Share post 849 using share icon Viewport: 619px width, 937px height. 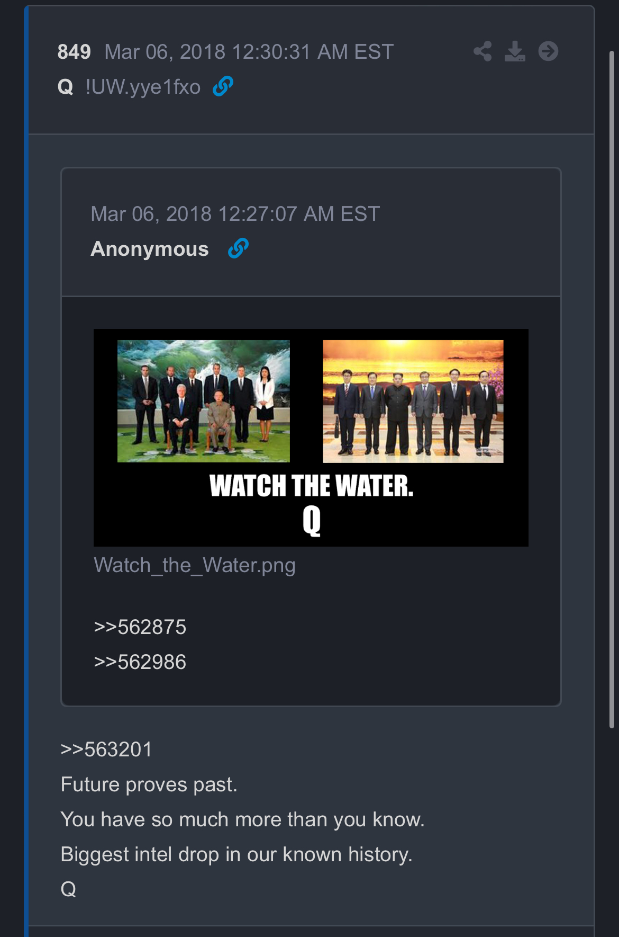point(483,51)
